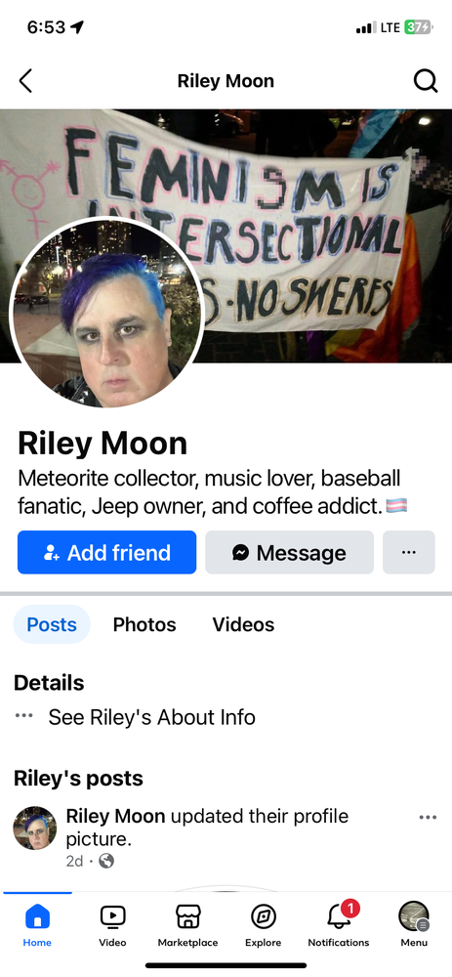This screenshot has width=452, height=977.
Task: Open the search magnifier icon
Action: coord(426,81)
